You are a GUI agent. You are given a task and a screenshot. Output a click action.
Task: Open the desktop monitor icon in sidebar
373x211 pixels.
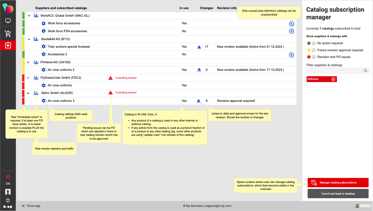(8, 21)
